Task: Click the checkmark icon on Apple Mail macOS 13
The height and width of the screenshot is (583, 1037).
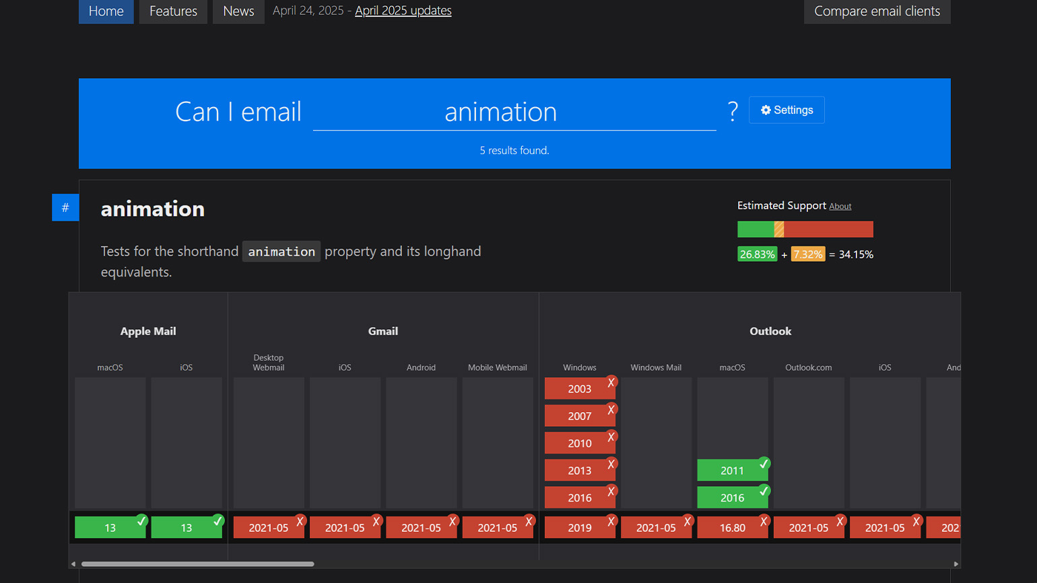Action: click(x=141, y=520)
